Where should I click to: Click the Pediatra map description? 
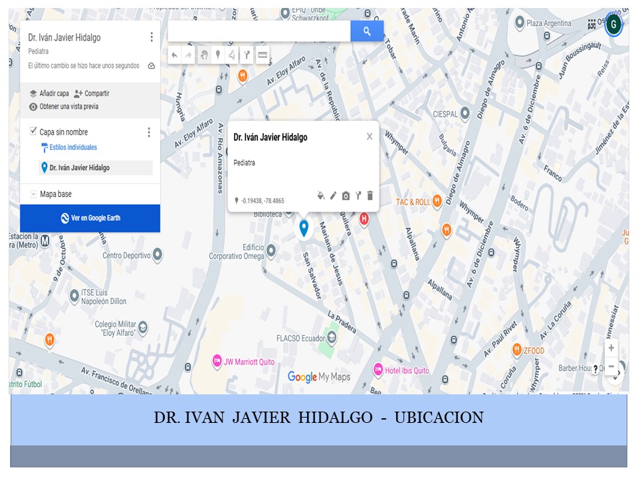[39, 51]
